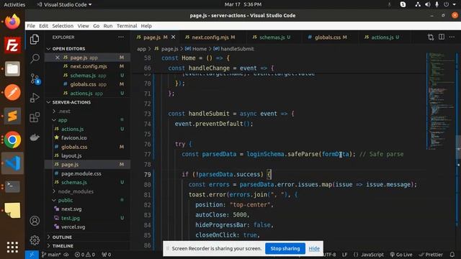This screenshot has width=461, height=259.
Task: Open the Explorer view in the activity bar
Action: point(35,40)
